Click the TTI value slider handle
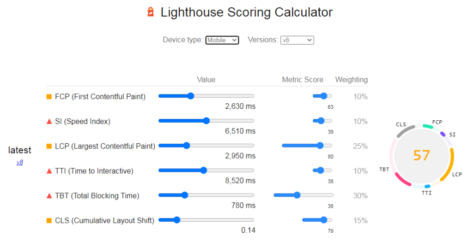473x241 pixels. click(x=204, y=170)
